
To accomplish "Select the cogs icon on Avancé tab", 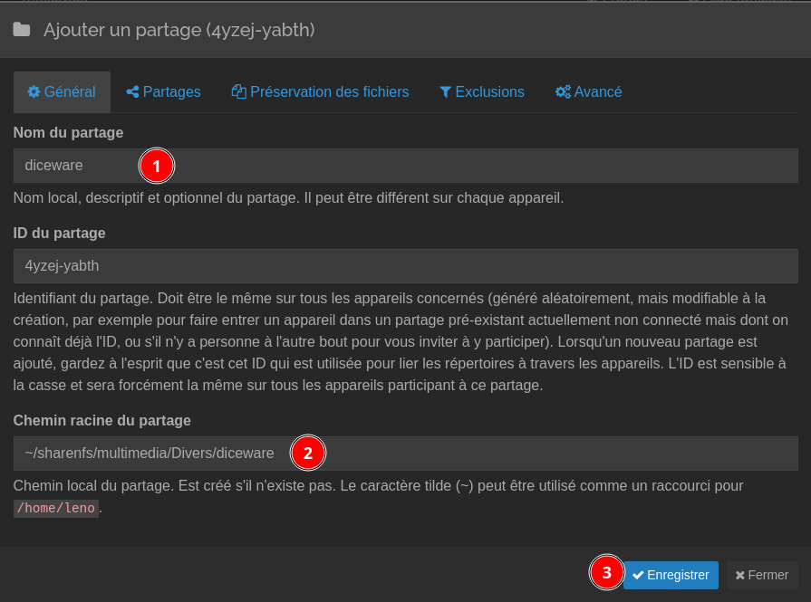I will click(x=563, y=91).
